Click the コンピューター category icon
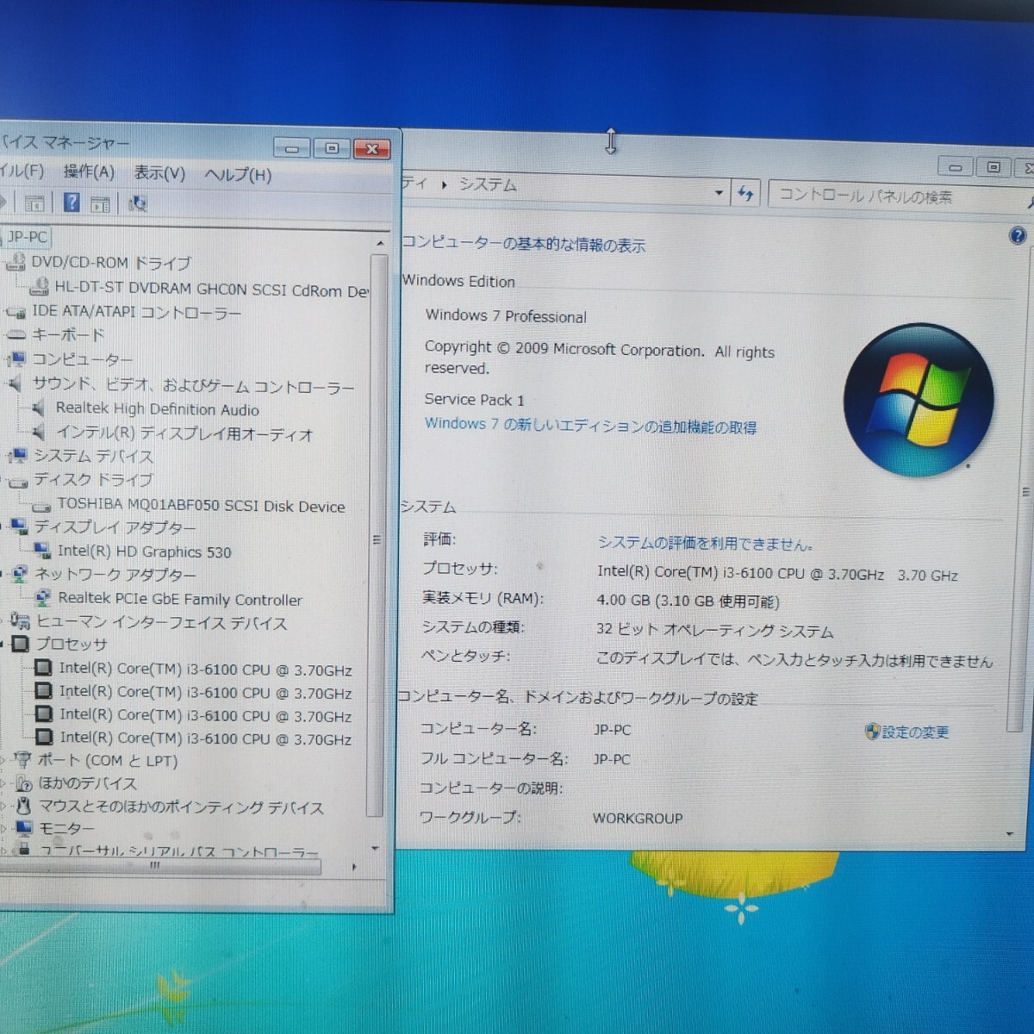The height and width of the screenshot is (1034, 1034). (16, 358)
